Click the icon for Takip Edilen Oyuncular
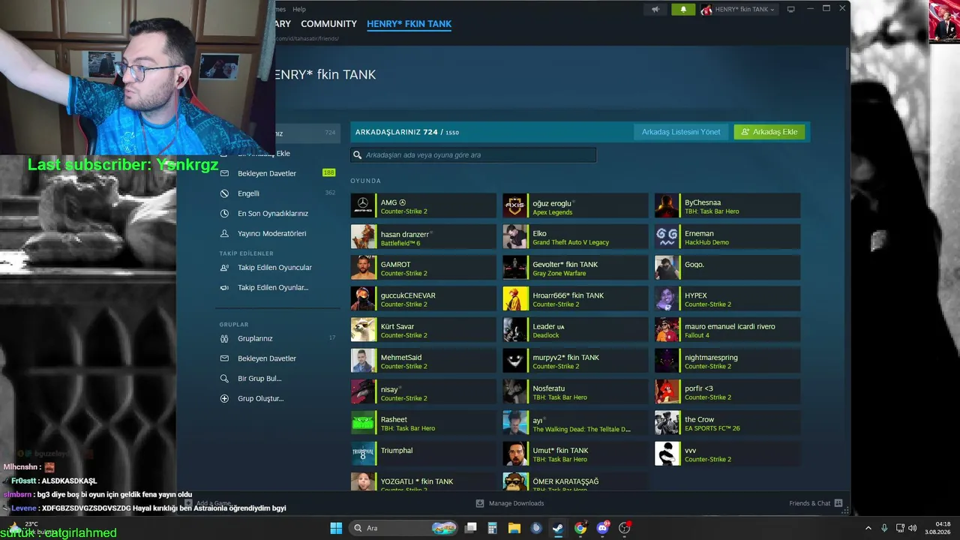 pos(224,268)
